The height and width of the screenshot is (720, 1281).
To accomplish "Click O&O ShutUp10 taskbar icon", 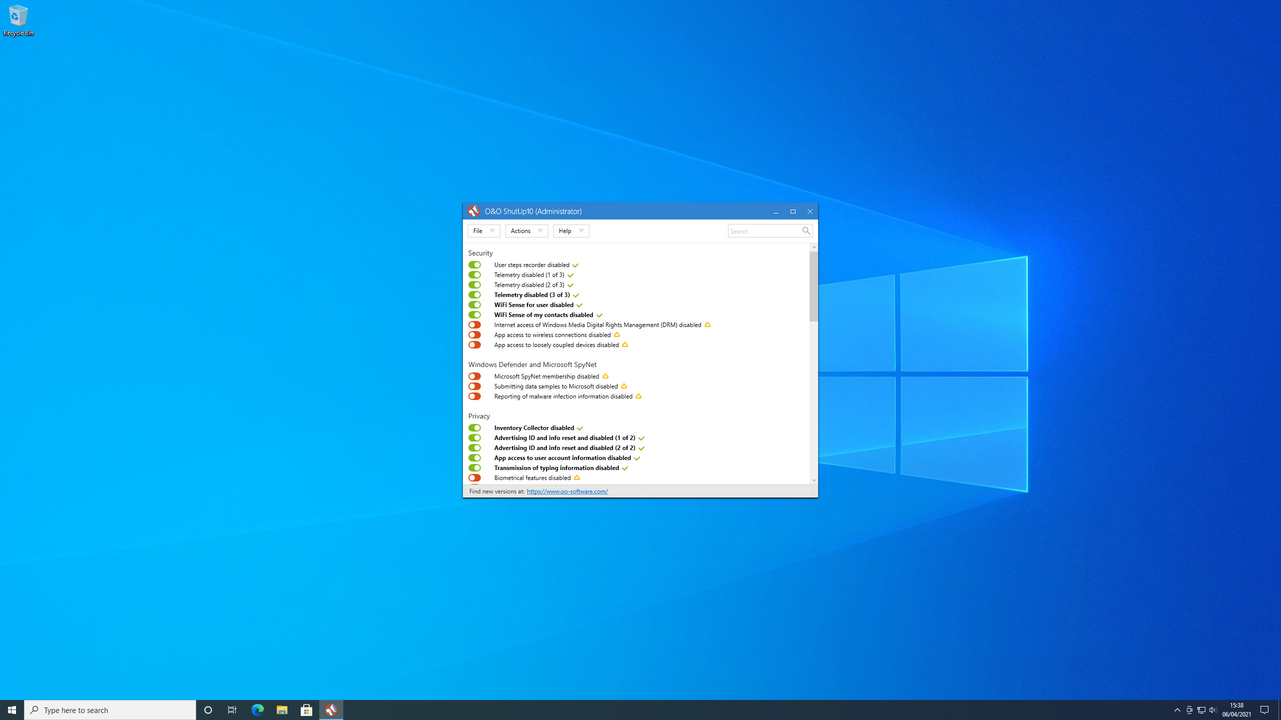I will click(331, 710).
